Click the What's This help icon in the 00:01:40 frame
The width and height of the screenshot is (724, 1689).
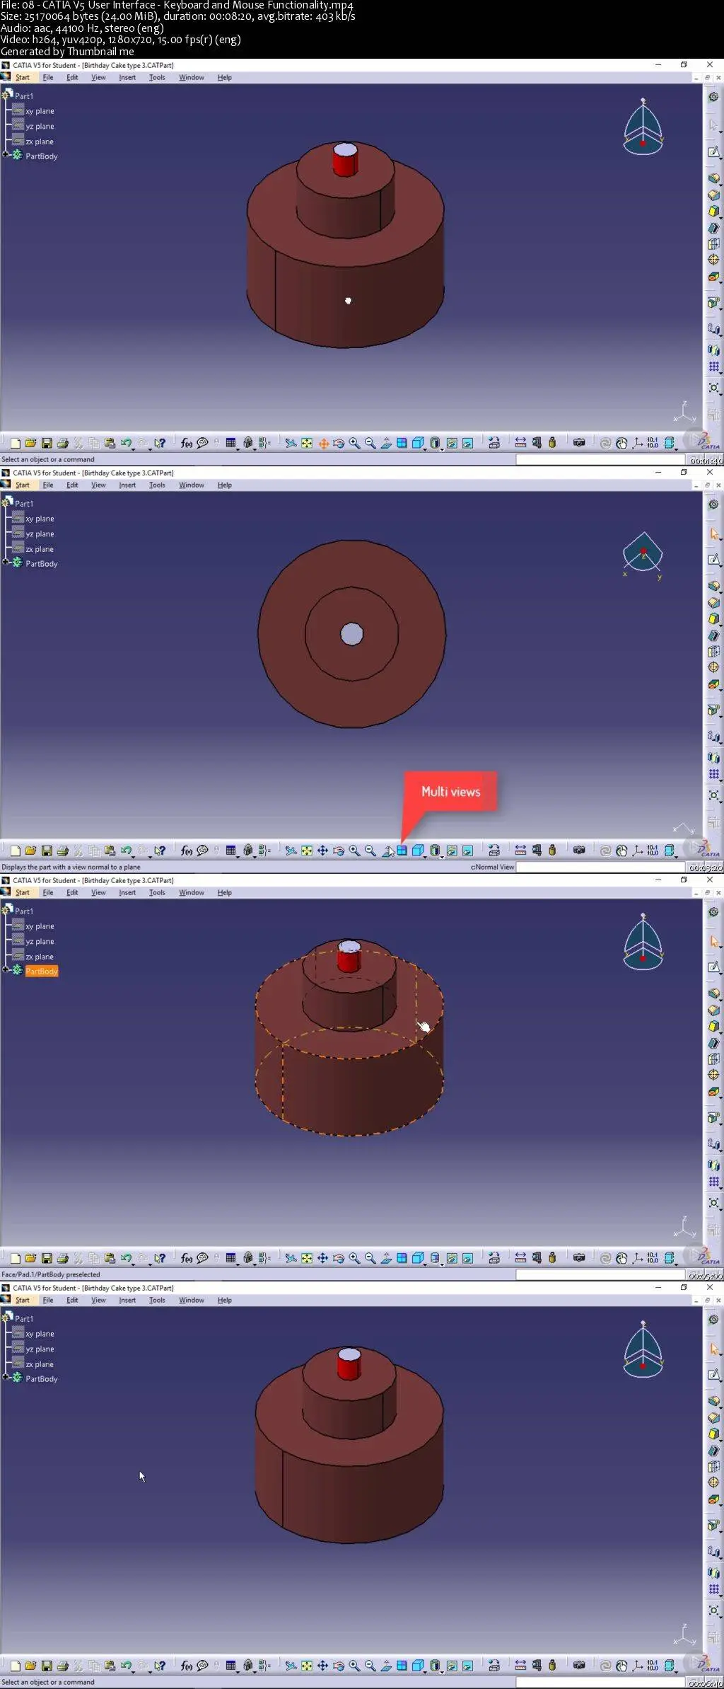tap(160, 443)
